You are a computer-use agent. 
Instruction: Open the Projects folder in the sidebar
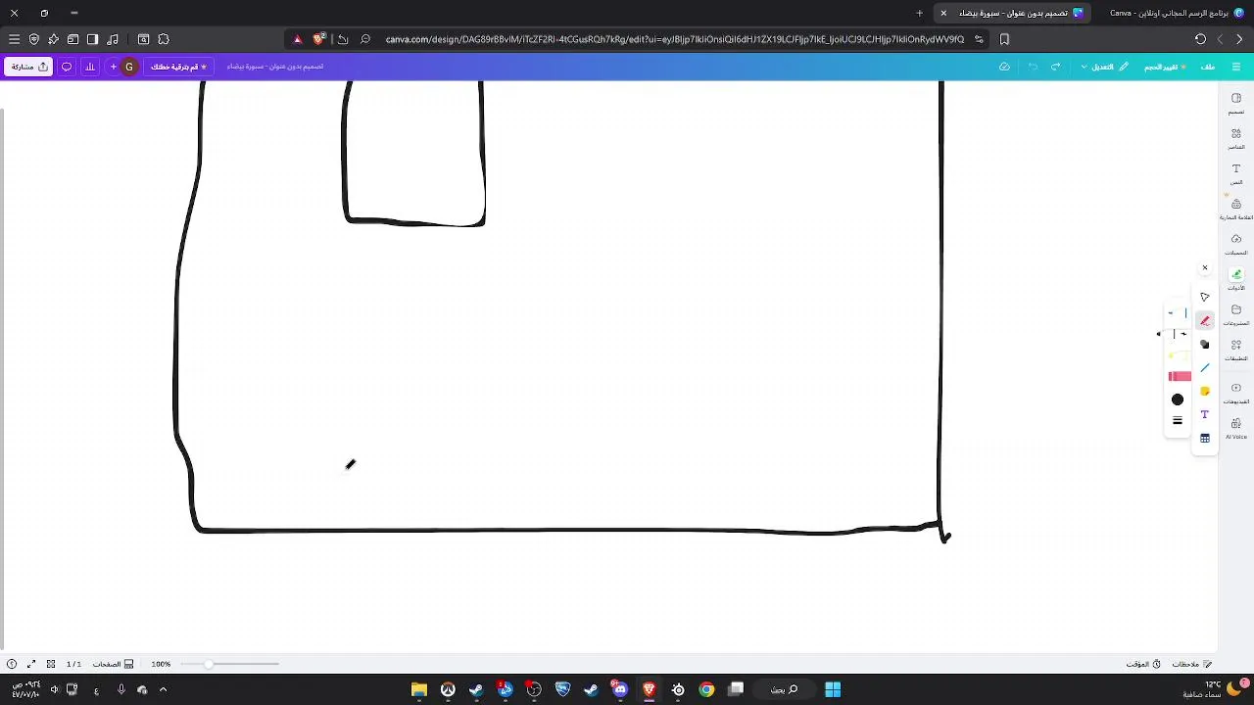coord(1236,314)
